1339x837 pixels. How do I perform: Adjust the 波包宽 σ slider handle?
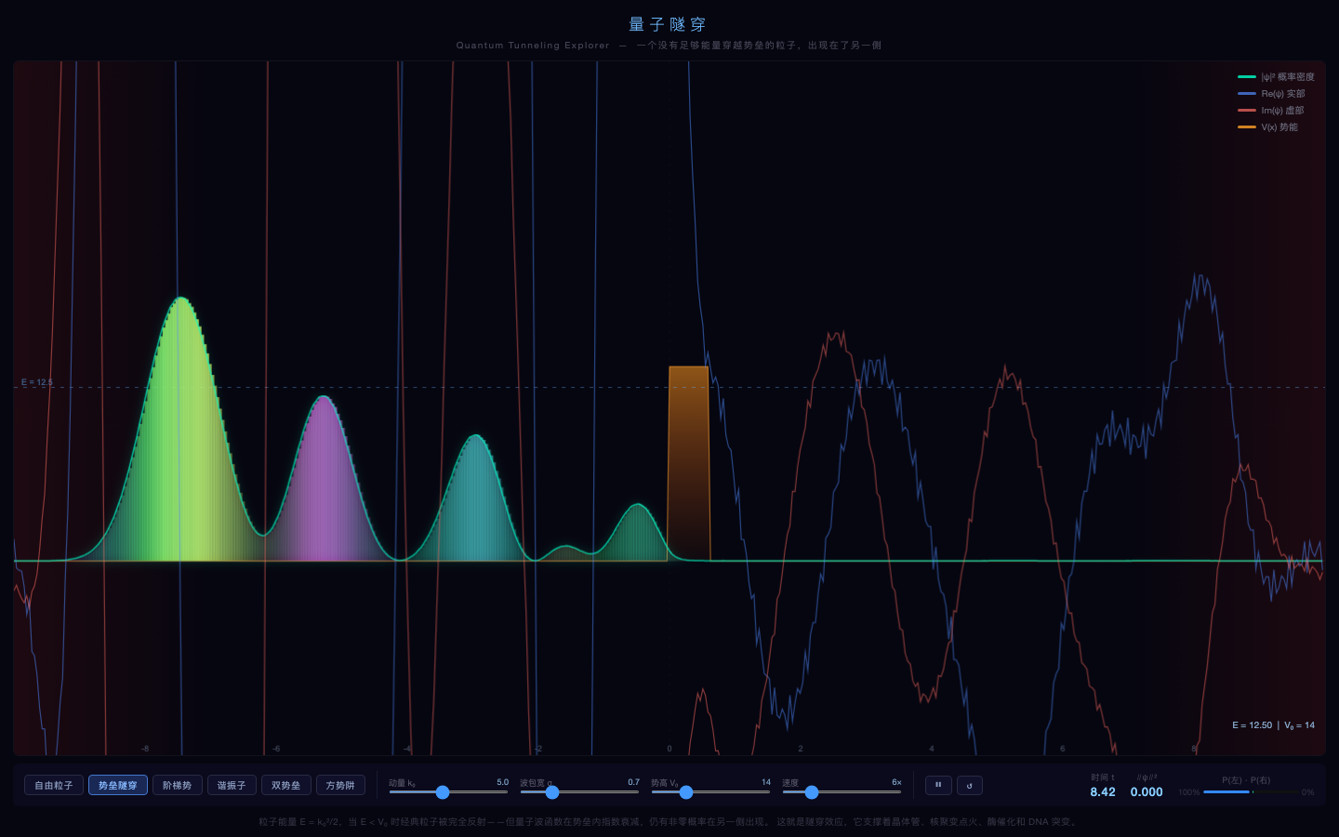click(552, 792)
